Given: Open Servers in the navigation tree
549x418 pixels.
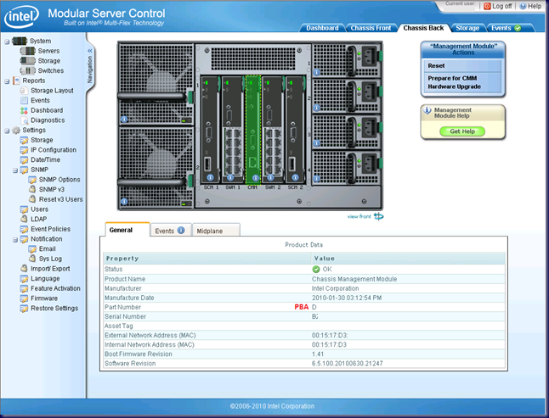Looking at the screenshot, I should click(48, 51).
